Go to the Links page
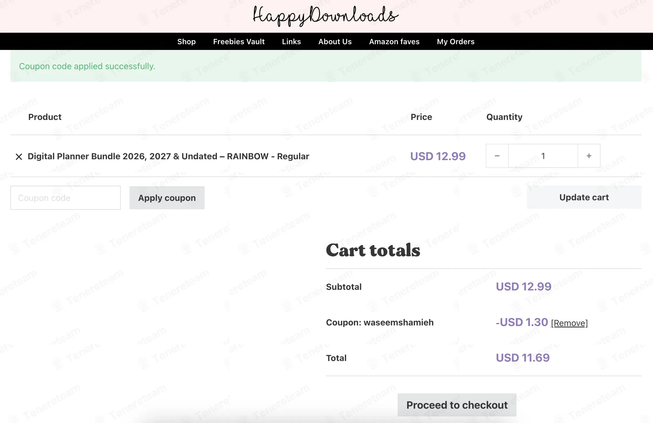This screenshot has height=423, width=653. coord(291,42)
